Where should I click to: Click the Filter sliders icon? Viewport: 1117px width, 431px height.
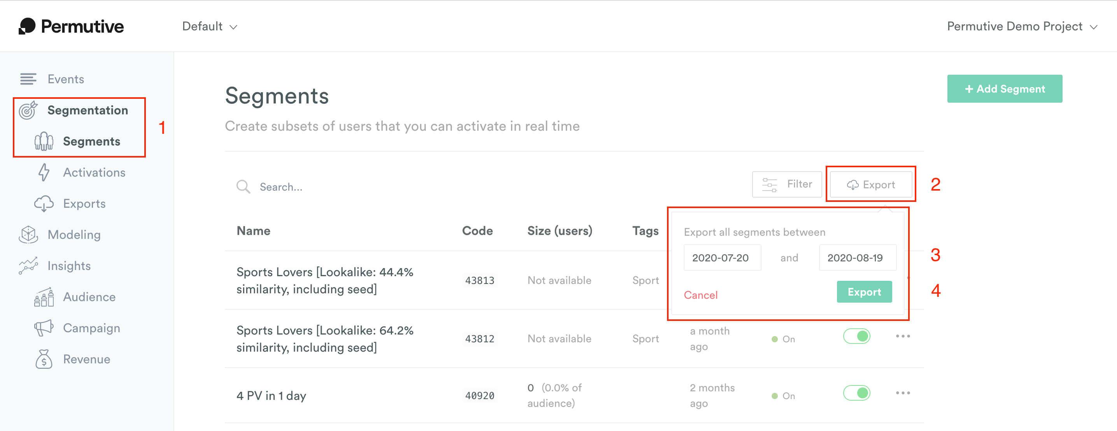pyautogui.click(x=770, y=185)
